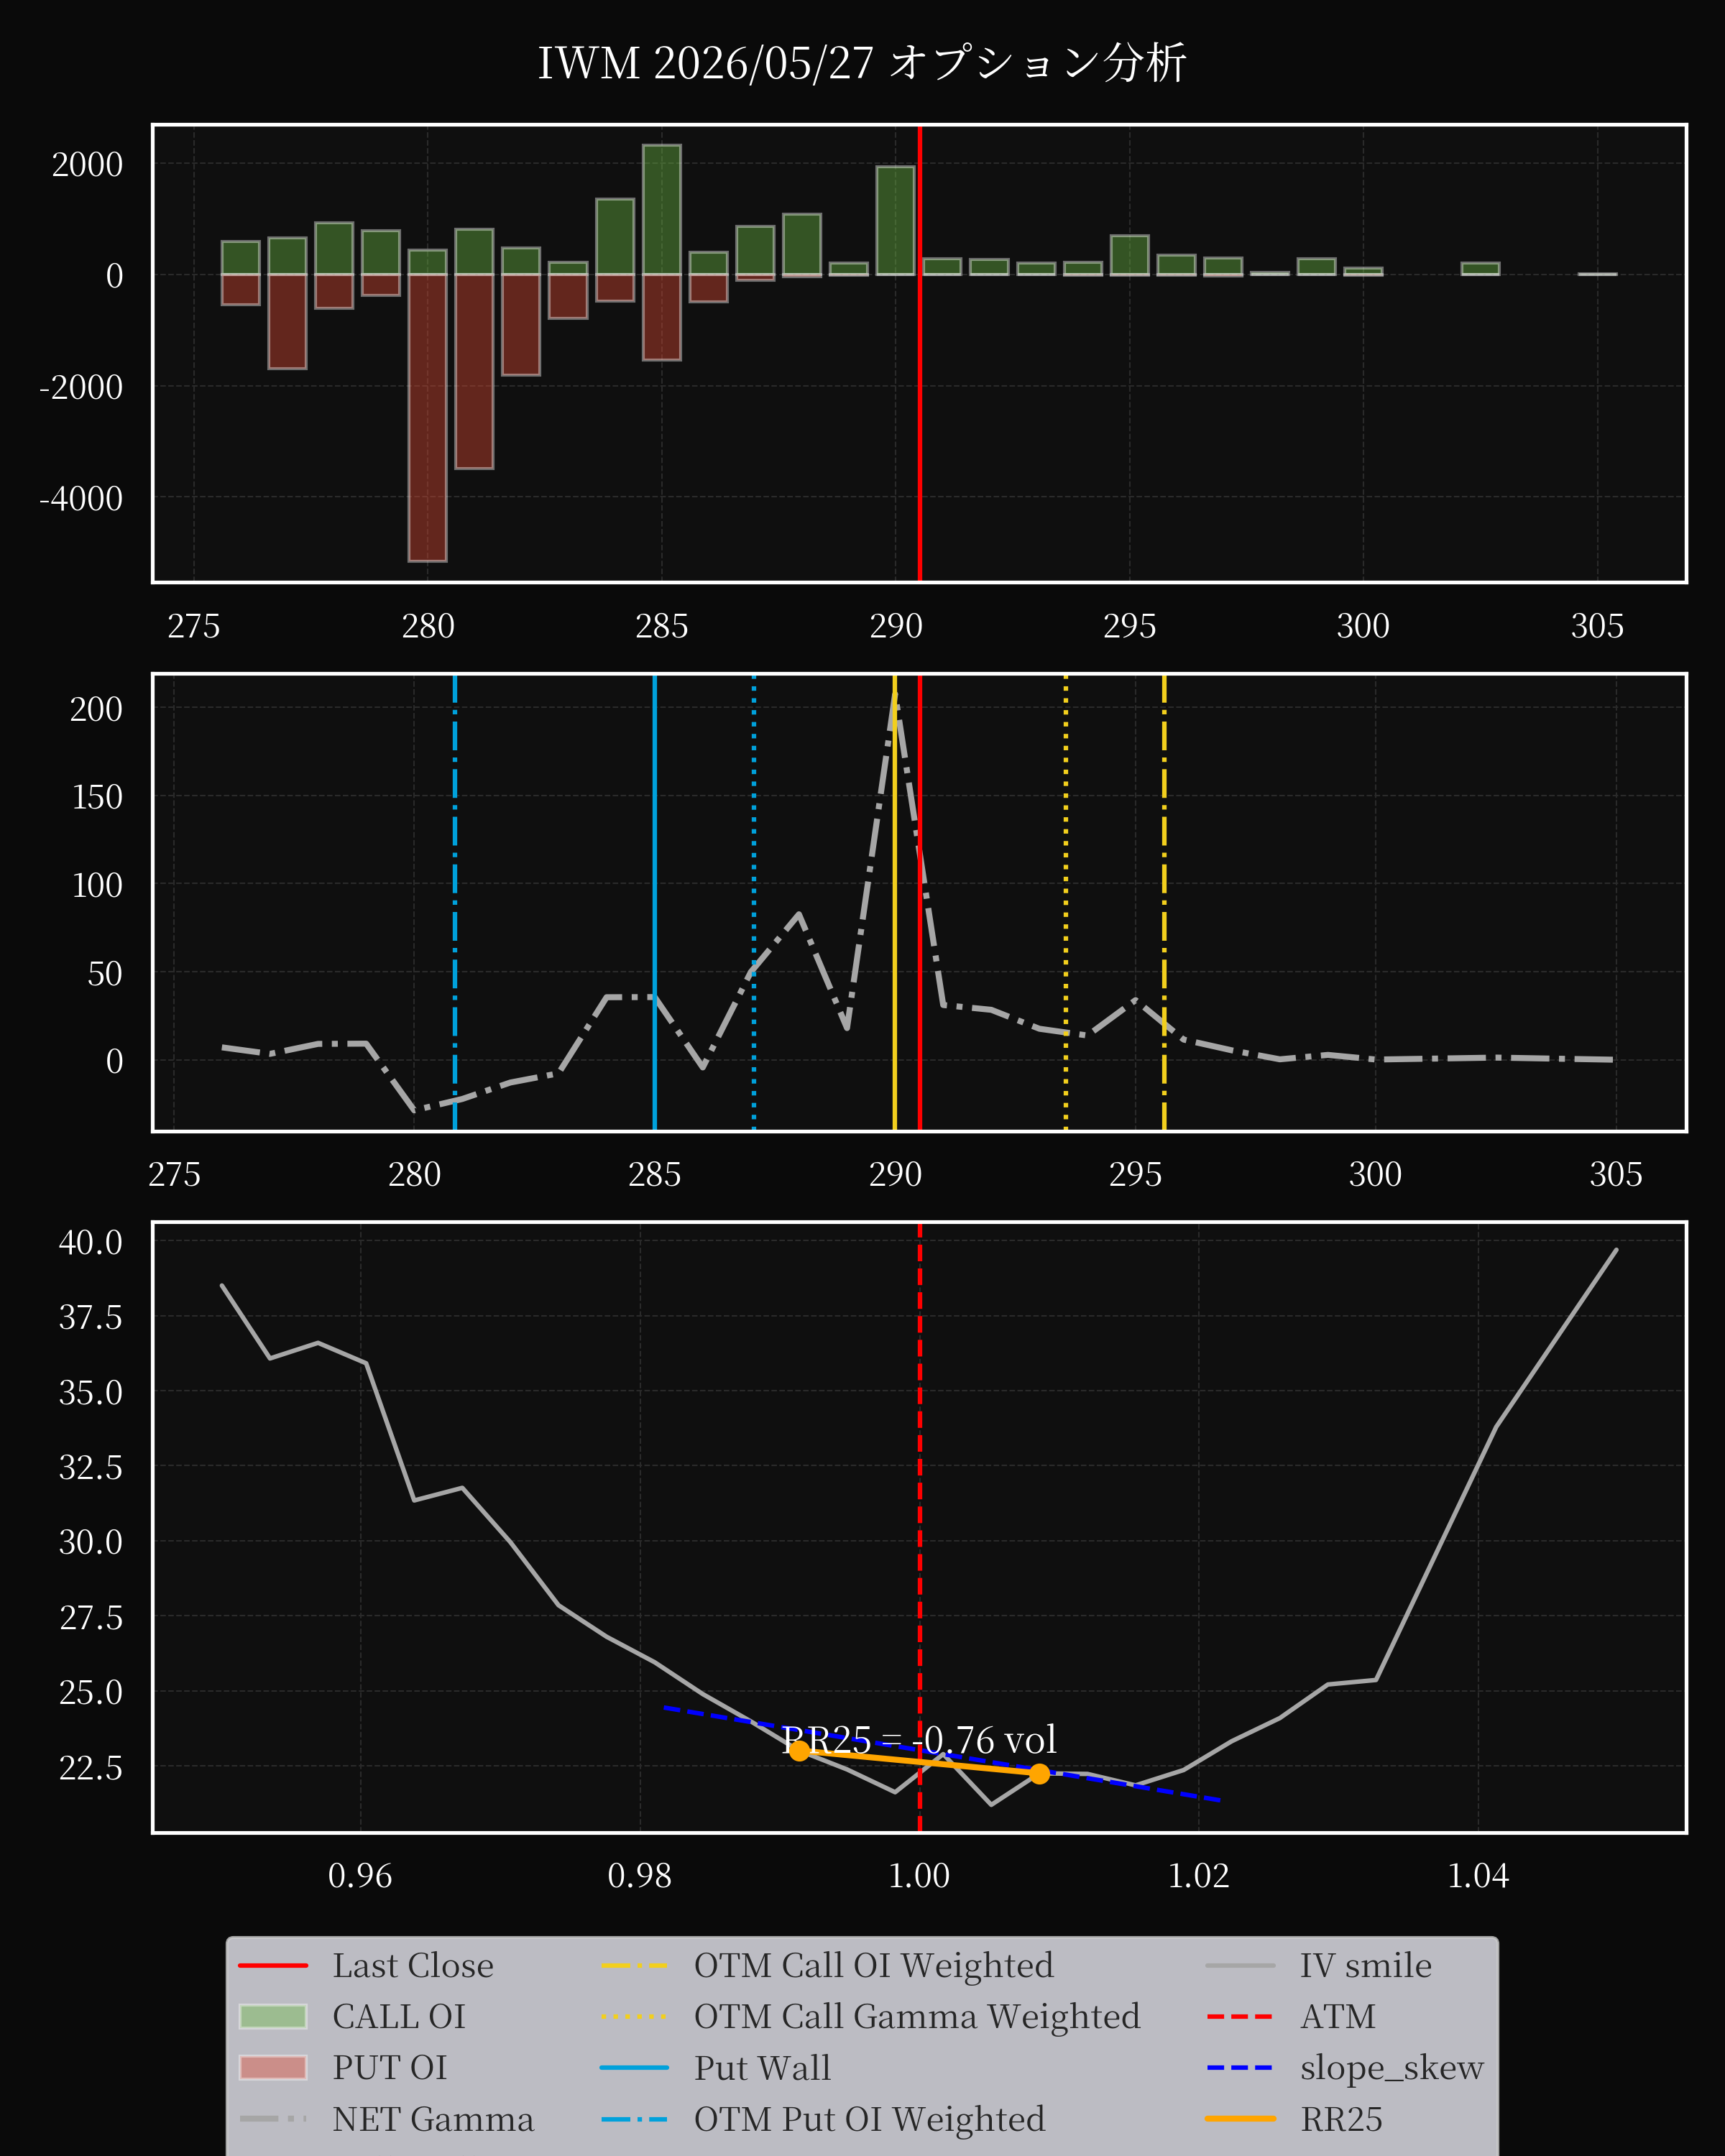Click the tallest call OI bar at strike 285
The height and width of the screenshot is (2156, 1725).
(x=662, y=210)
